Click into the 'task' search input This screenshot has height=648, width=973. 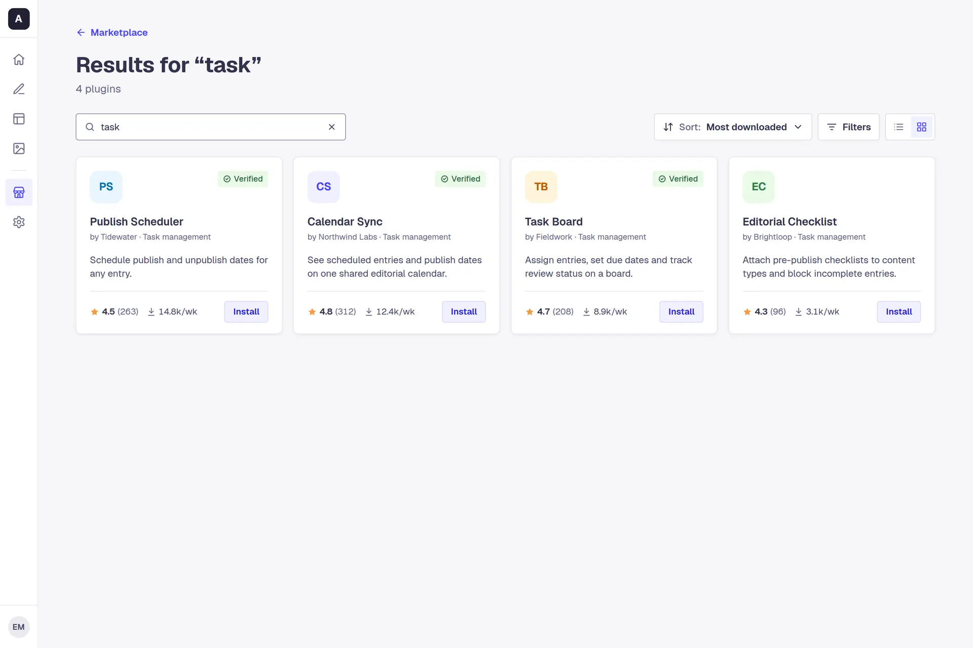point(211,127)
